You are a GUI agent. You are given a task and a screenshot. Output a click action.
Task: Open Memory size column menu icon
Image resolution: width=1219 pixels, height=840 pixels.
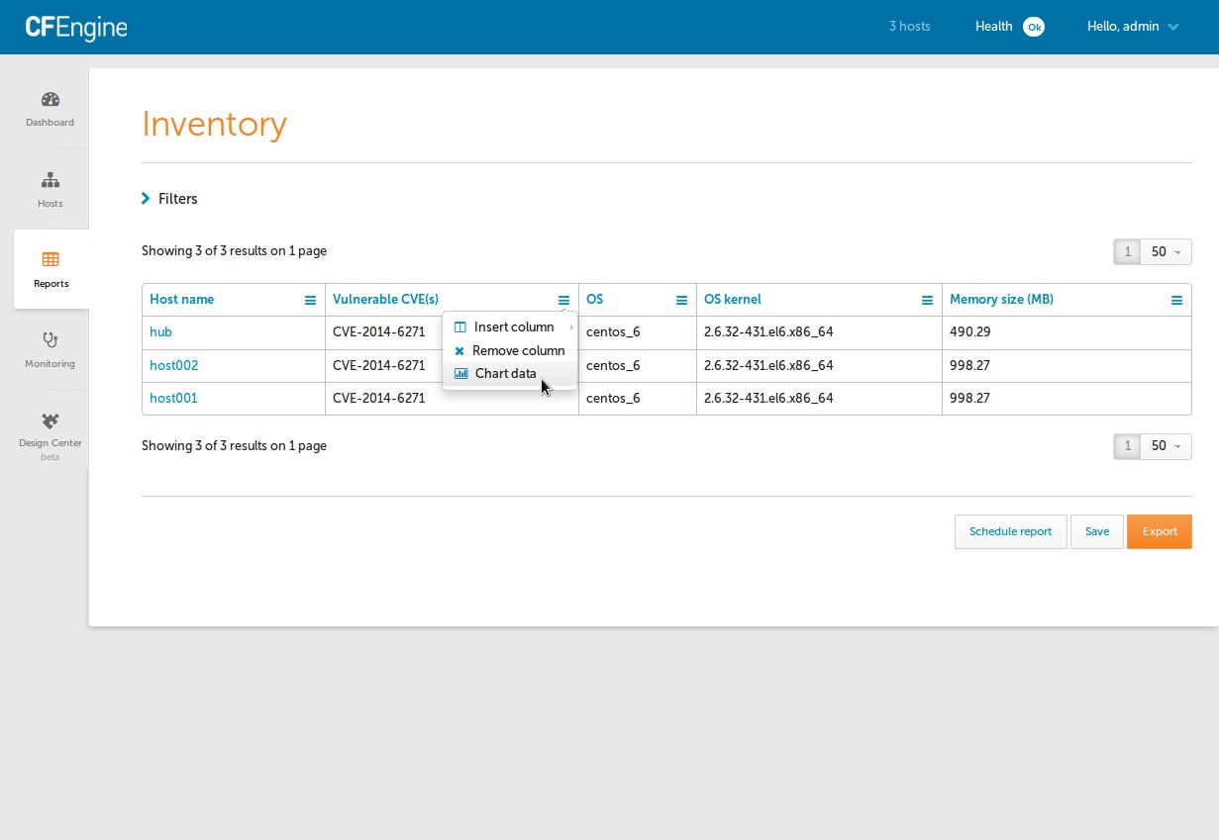point(1176,301)
